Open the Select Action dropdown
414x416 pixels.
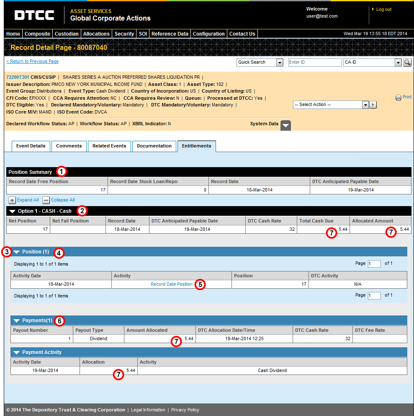pos(365,105)
